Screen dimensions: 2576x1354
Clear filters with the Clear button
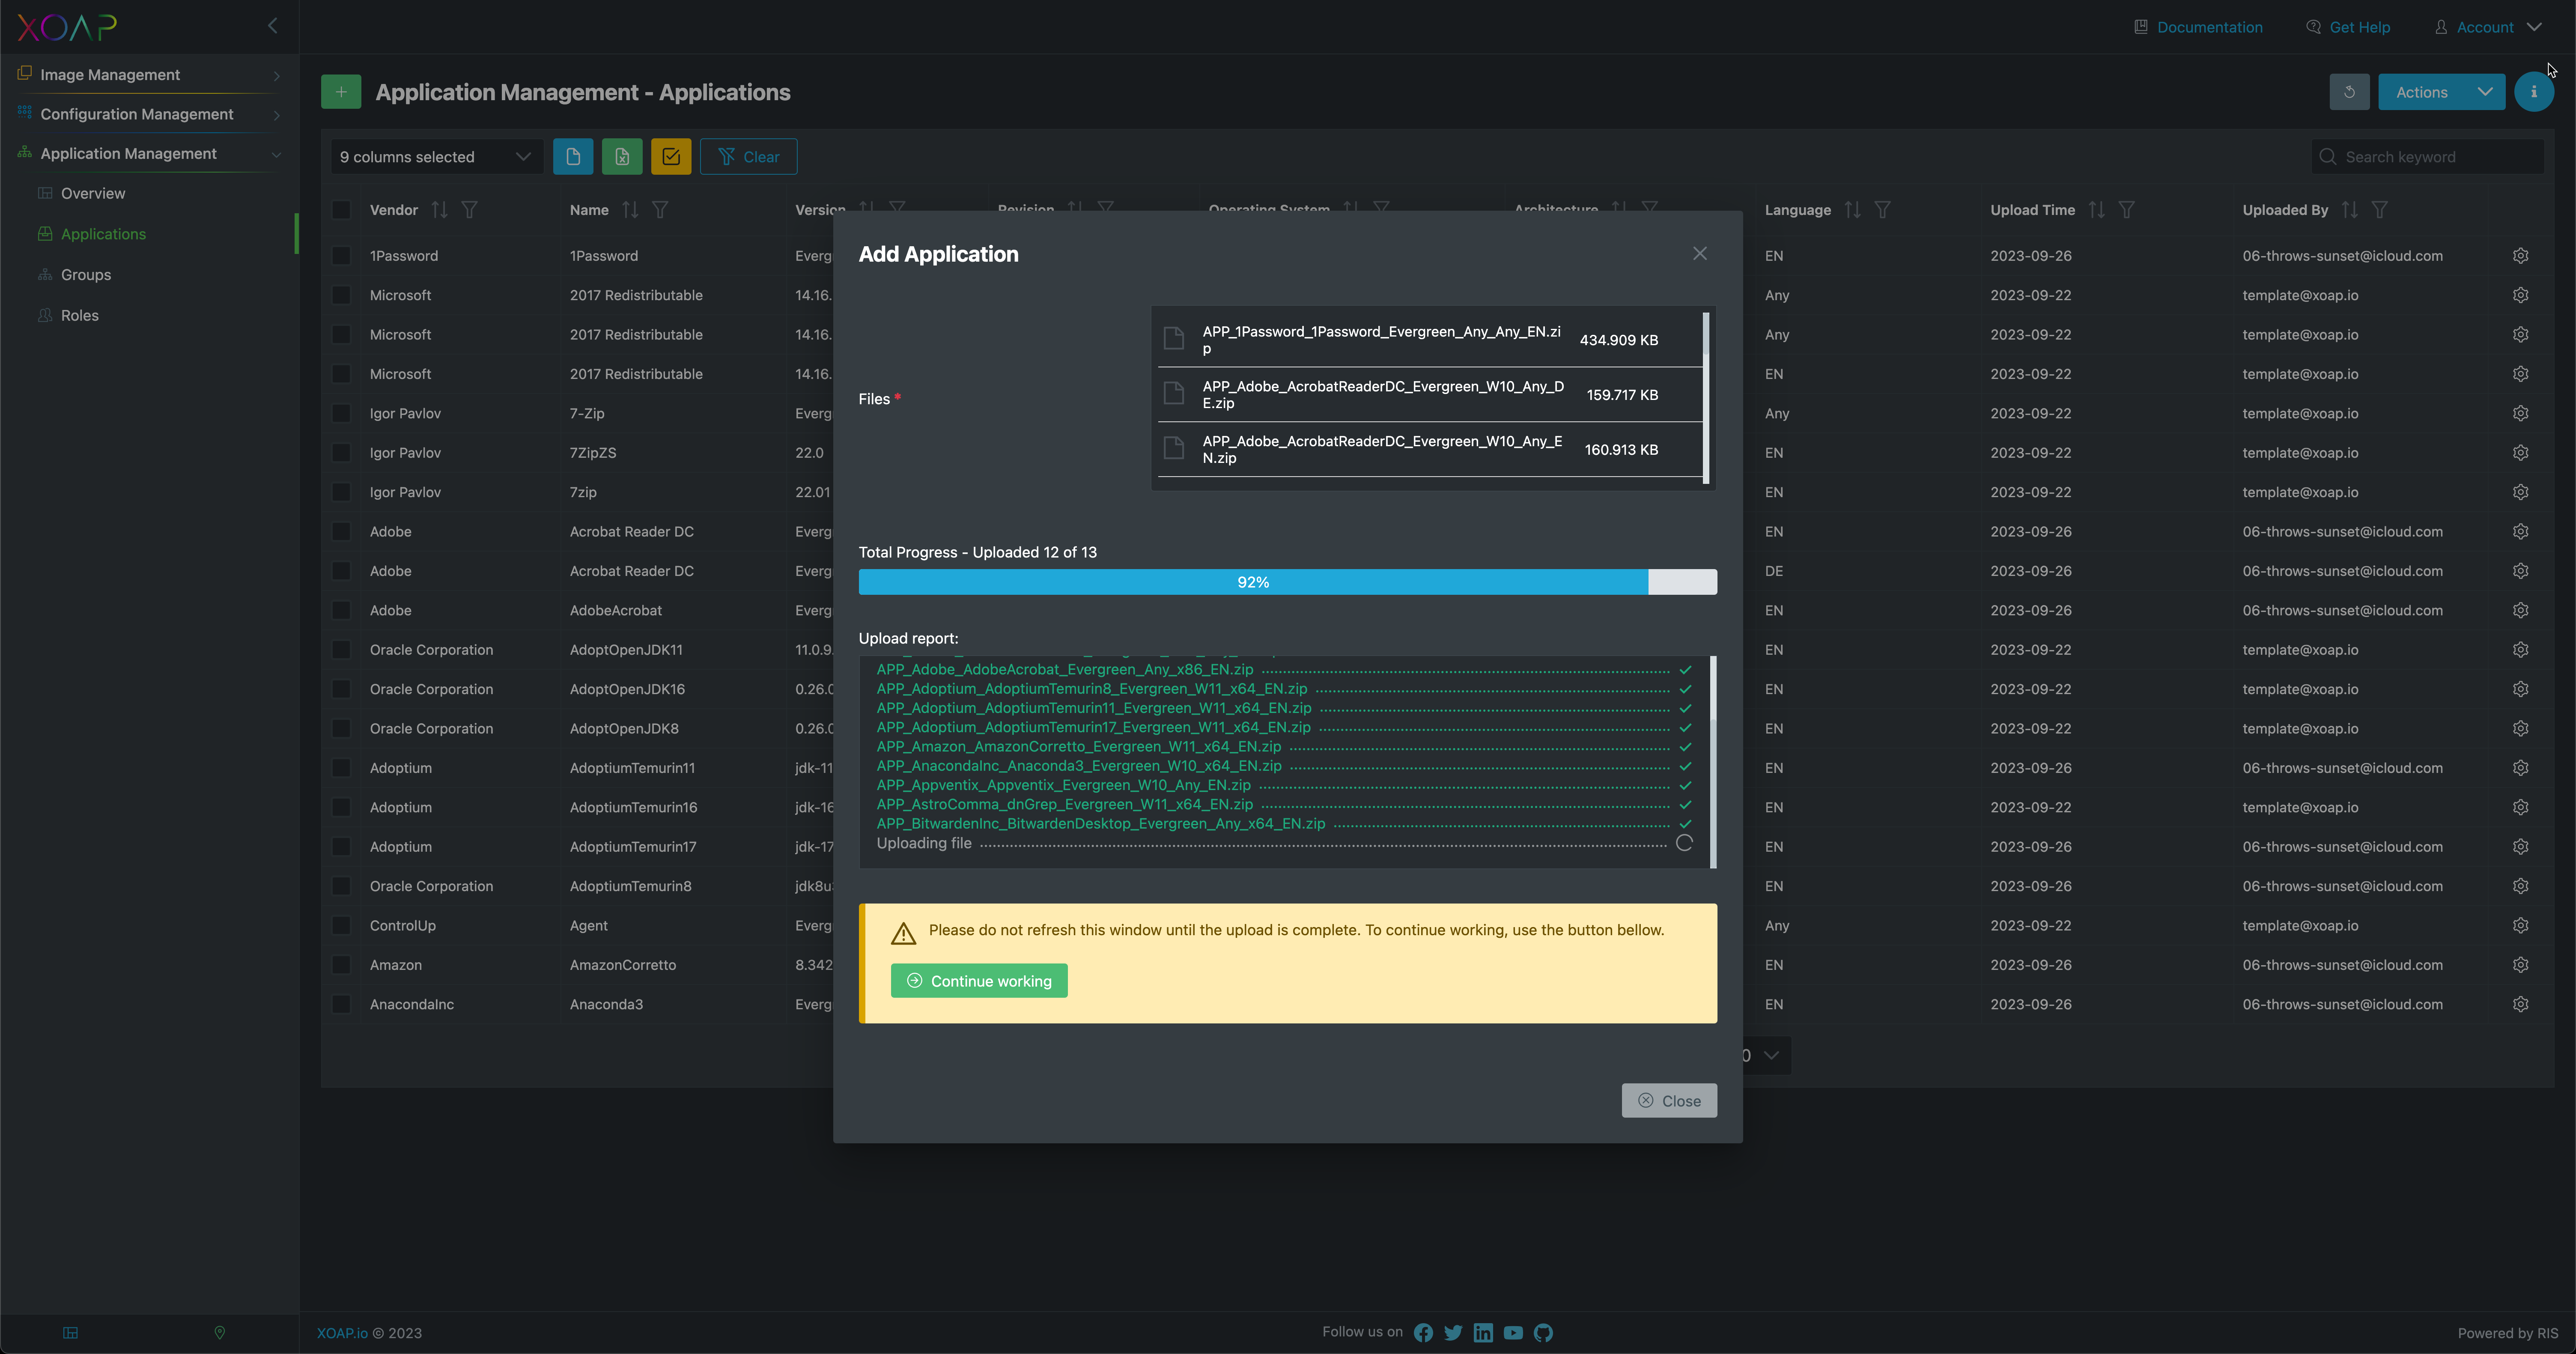pyautogui.click(x=748, y=157)
